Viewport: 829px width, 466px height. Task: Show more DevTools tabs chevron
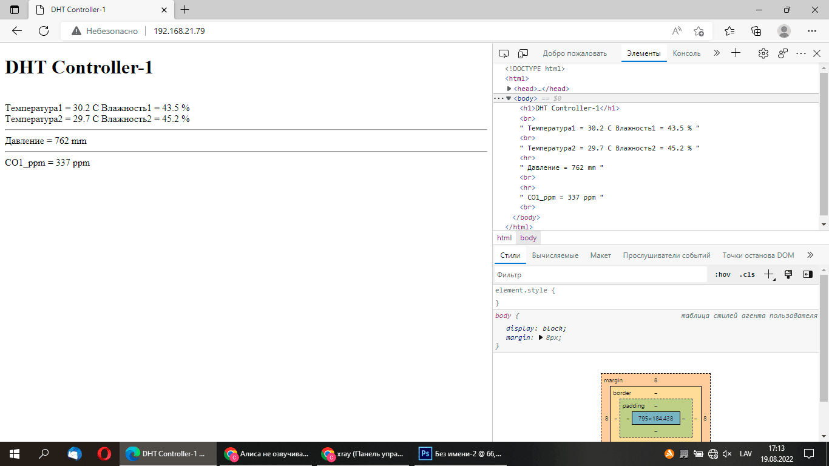[717, 53]
